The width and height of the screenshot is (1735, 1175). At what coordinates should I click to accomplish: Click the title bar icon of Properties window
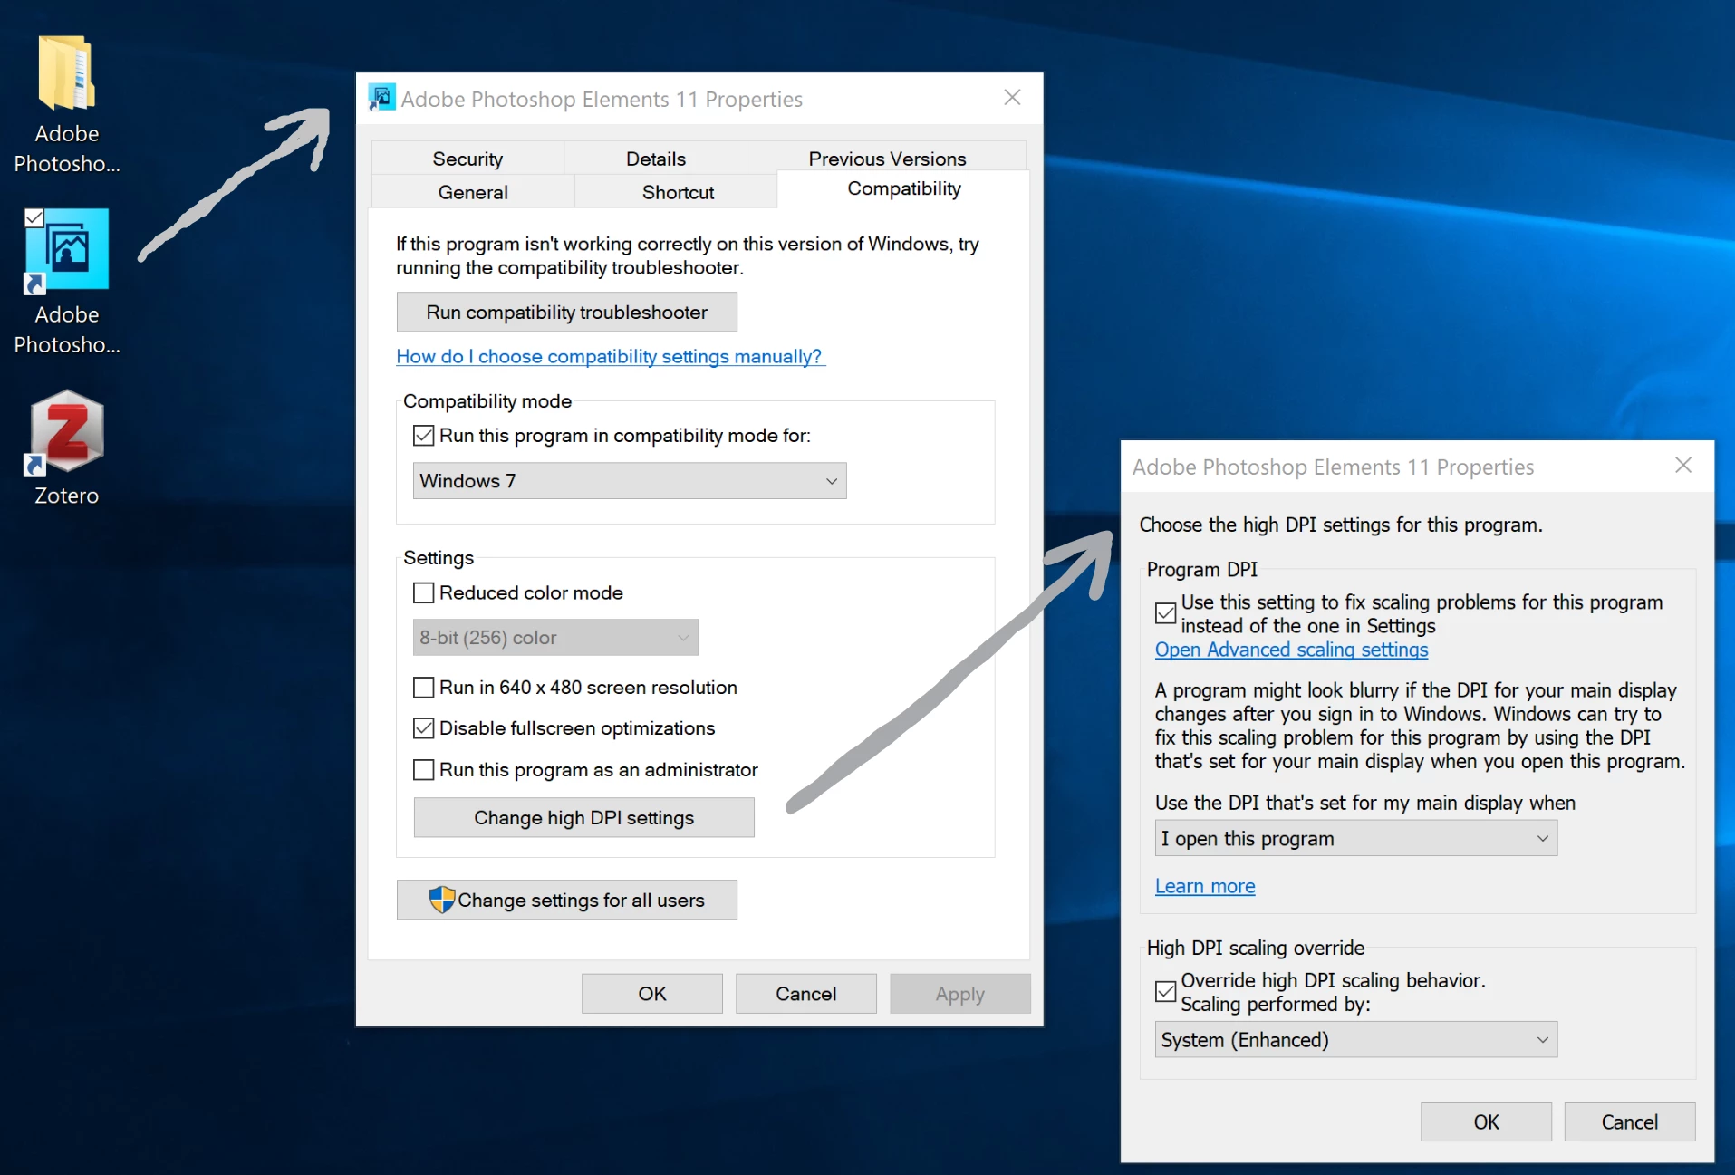coord(381,98)
